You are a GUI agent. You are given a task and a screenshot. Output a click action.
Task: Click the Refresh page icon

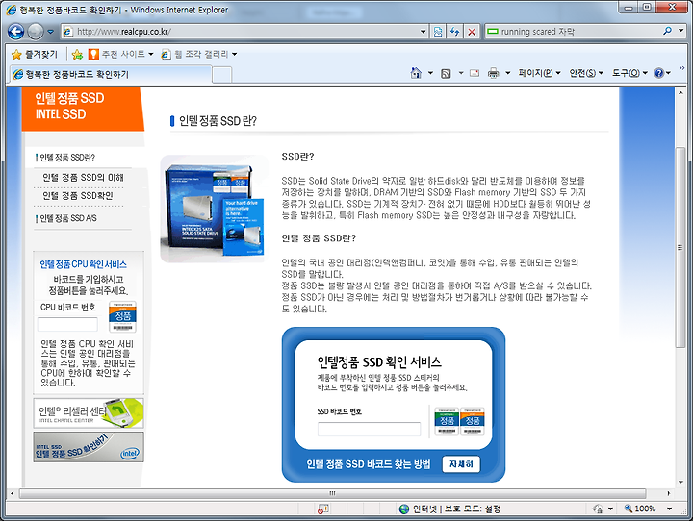[x=454, y=32]
